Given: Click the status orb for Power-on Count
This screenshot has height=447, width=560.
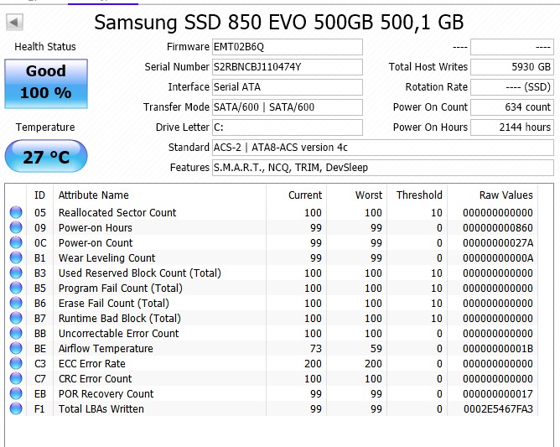Looking at the screenshot, I should (x=16, y=242).
